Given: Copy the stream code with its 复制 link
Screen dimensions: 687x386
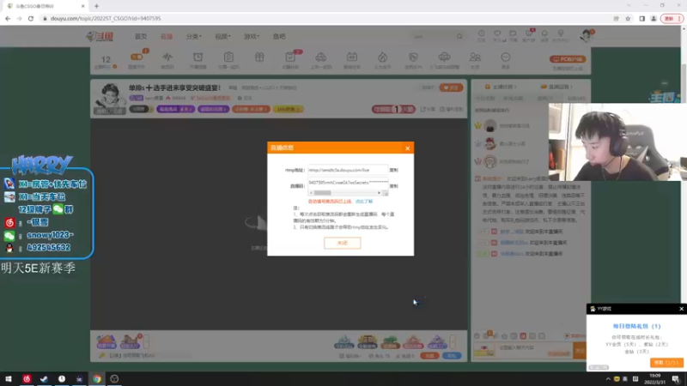Looking at the screenshot, I should pyautogui.click(x=394, y=186).
